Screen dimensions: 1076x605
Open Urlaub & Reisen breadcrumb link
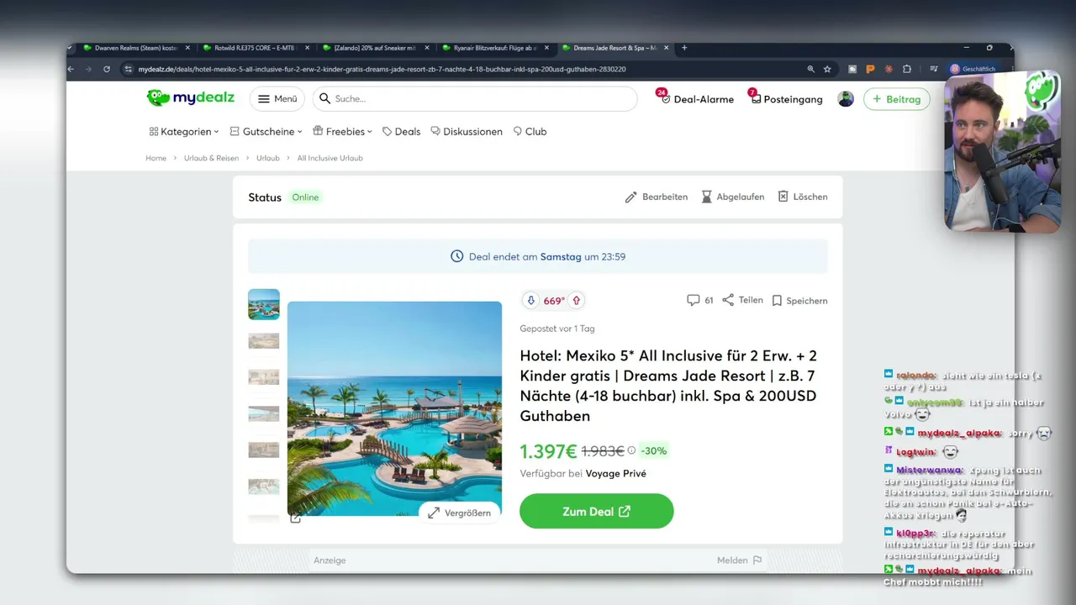pos(212,158)
